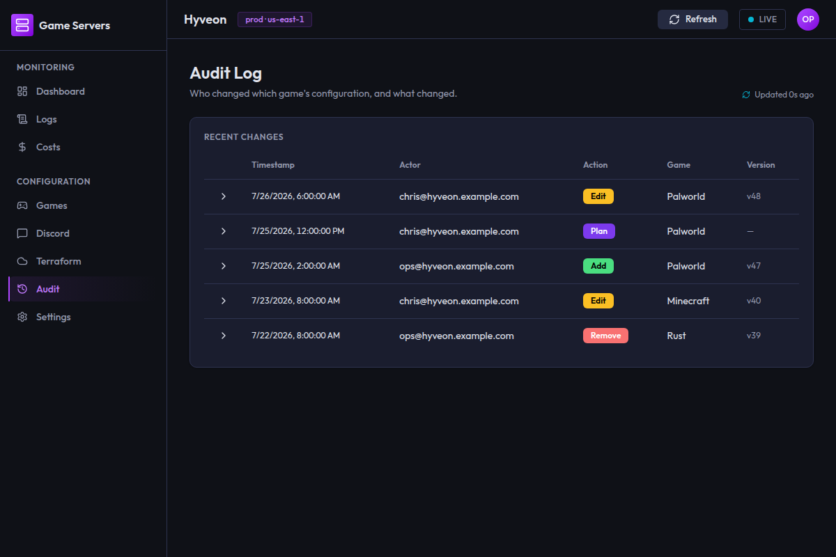Click the 7/22/2026, 8:00:00 AM timestamp
This screenshot has width=836, height=557.
[295, 336]
